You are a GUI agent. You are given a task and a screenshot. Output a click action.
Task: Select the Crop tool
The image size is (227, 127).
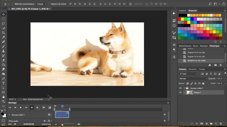(3, 33)
